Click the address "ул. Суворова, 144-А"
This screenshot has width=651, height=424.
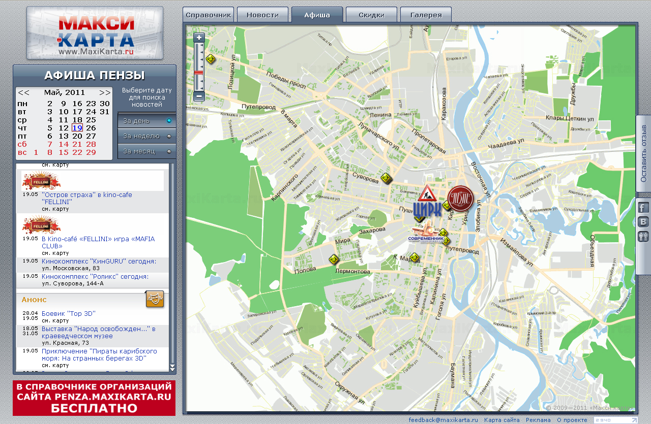pyautogui.click(x=72, y=283)
